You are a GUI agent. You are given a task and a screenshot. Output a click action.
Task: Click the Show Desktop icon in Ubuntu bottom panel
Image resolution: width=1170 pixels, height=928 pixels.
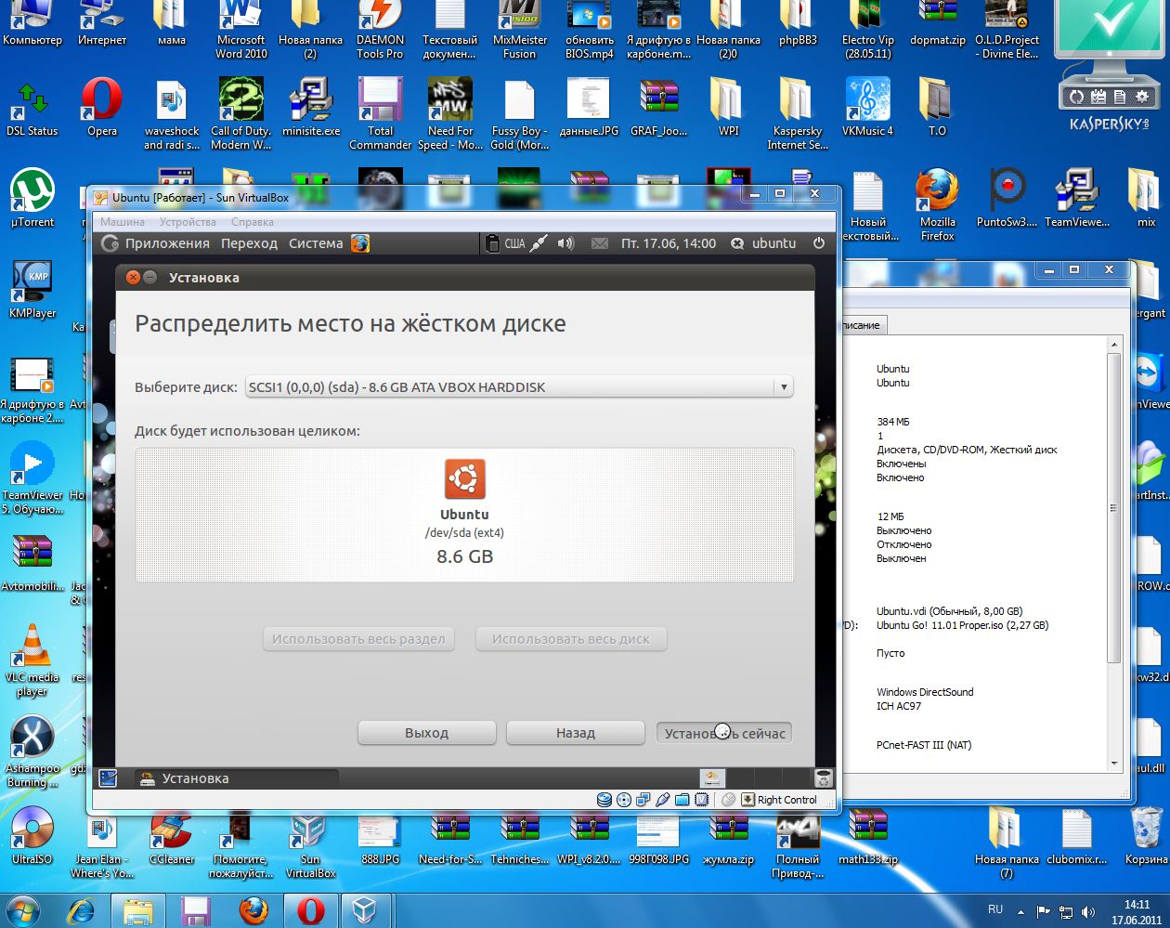point(108,778)
